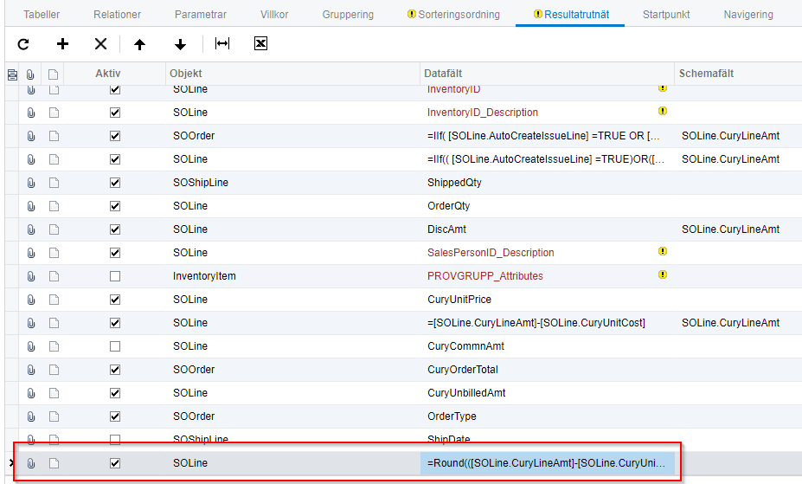The height and width of the screenshot is (484, 802).
Task: Delete the selected row with the X icon
Action: (100, 44)
